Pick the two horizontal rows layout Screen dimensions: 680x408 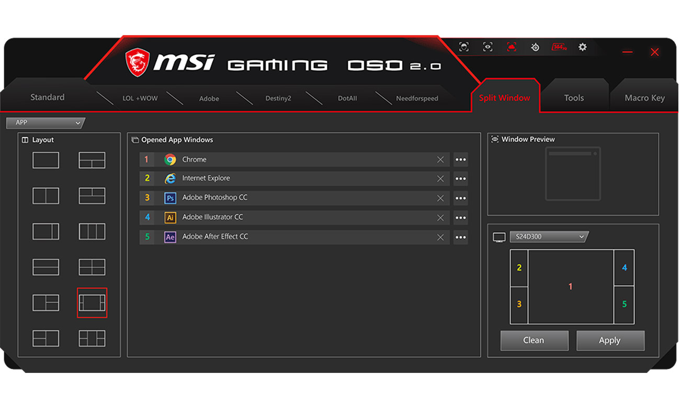coord(46,267)
